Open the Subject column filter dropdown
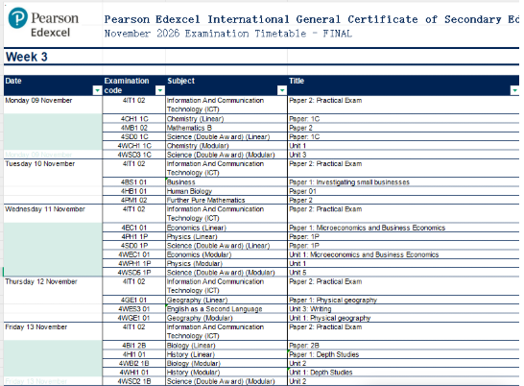The height and width of the screenshot is (386, 524). [282, 90]
